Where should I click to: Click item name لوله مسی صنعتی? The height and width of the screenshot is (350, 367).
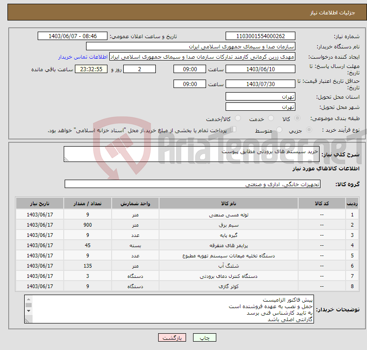tap(228, 215)
